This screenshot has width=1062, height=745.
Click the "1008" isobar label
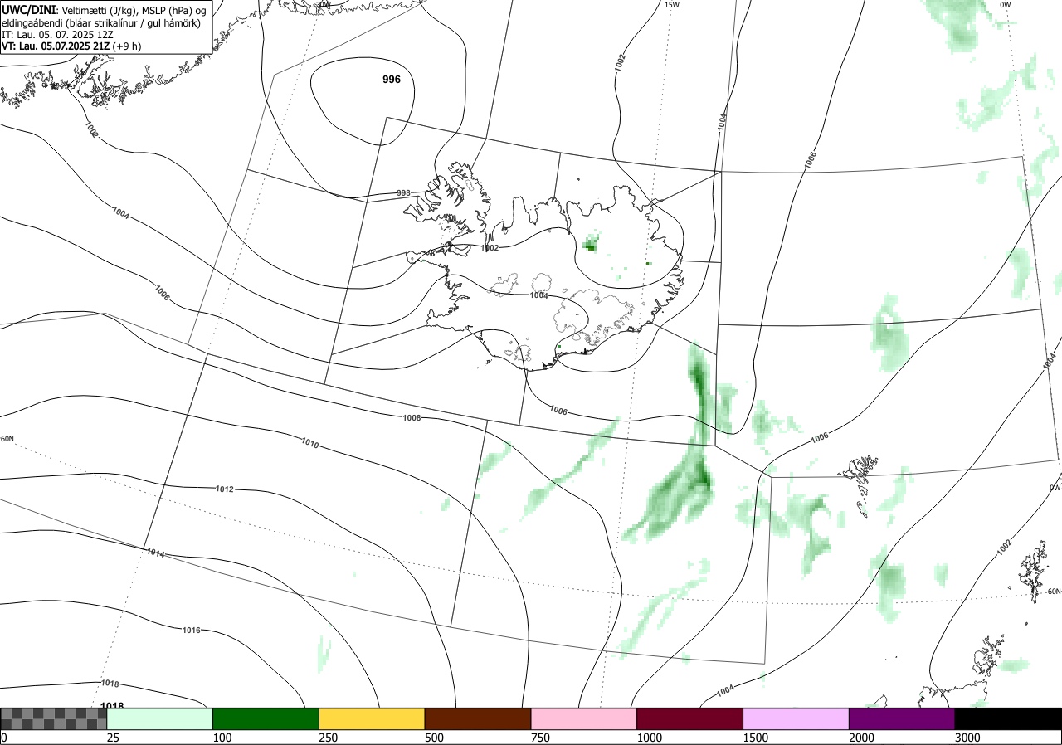[412, 417]
